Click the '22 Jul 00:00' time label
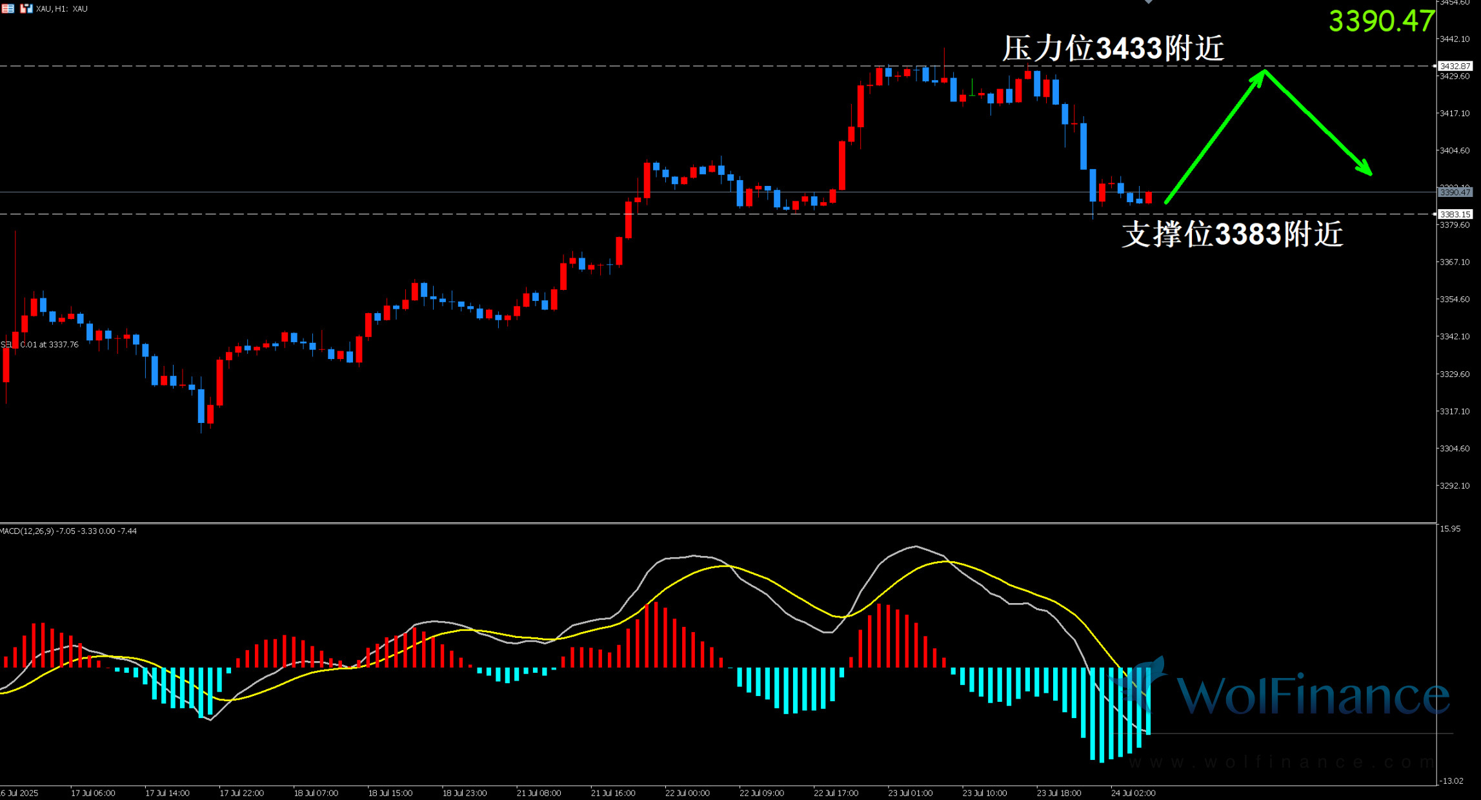 [687, 793]
